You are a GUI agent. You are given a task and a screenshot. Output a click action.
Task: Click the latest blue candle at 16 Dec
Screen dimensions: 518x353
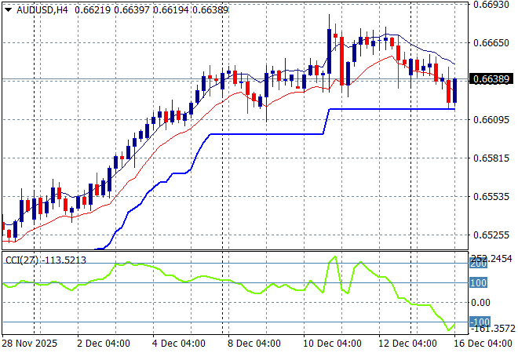tap(455, 90)
